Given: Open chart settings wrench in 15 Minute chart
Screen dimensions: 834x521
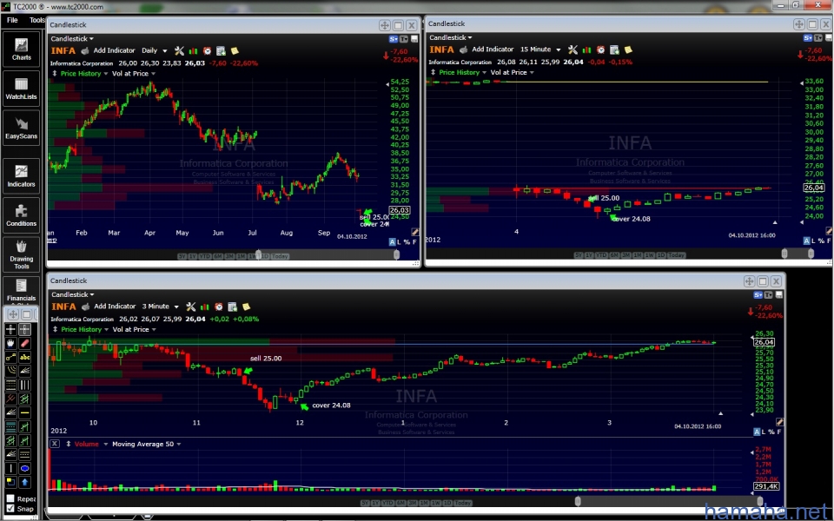Looking at the screenshot, I should (x=573, y=50).
